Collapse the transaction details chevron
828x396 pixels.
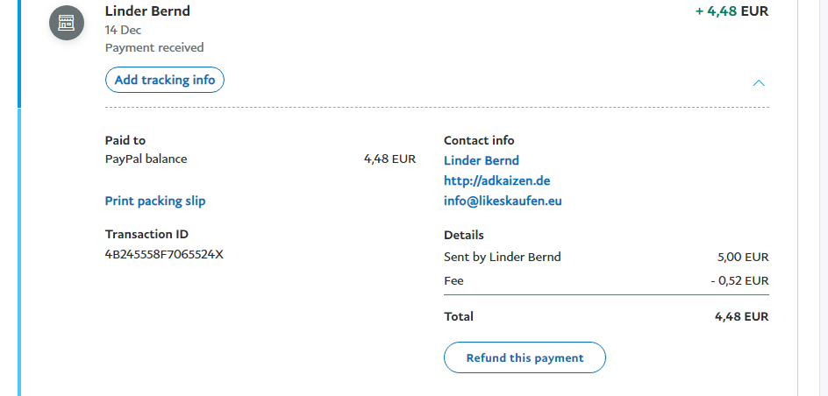coord(759,83)
